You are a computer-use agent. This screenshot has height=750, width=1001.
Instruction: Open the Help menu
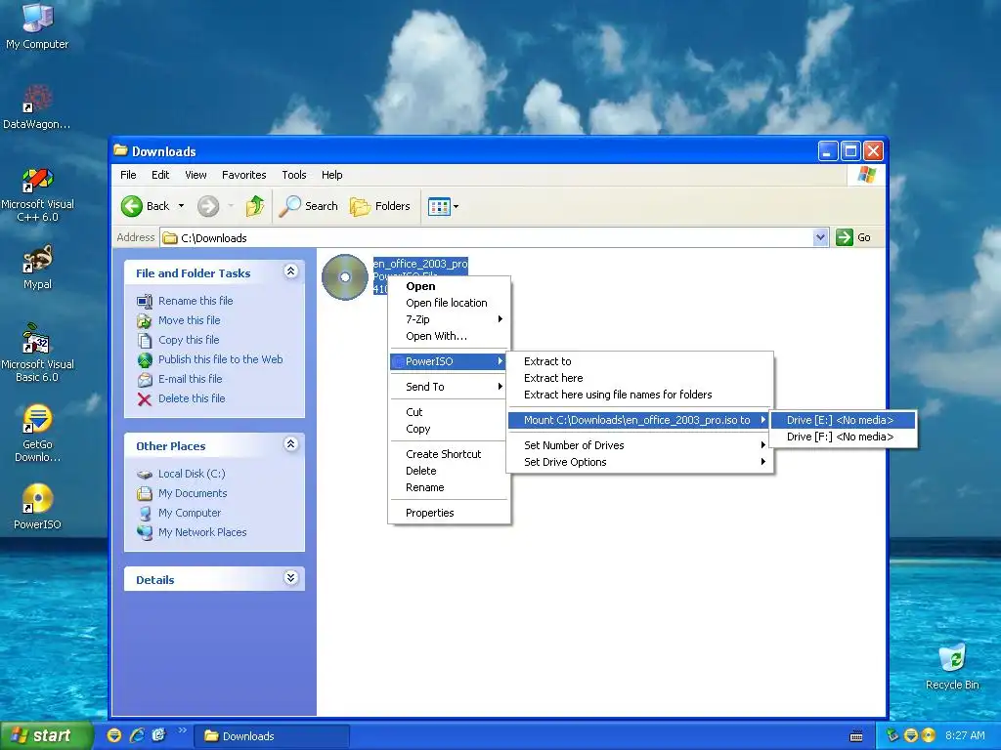(332, 175)
